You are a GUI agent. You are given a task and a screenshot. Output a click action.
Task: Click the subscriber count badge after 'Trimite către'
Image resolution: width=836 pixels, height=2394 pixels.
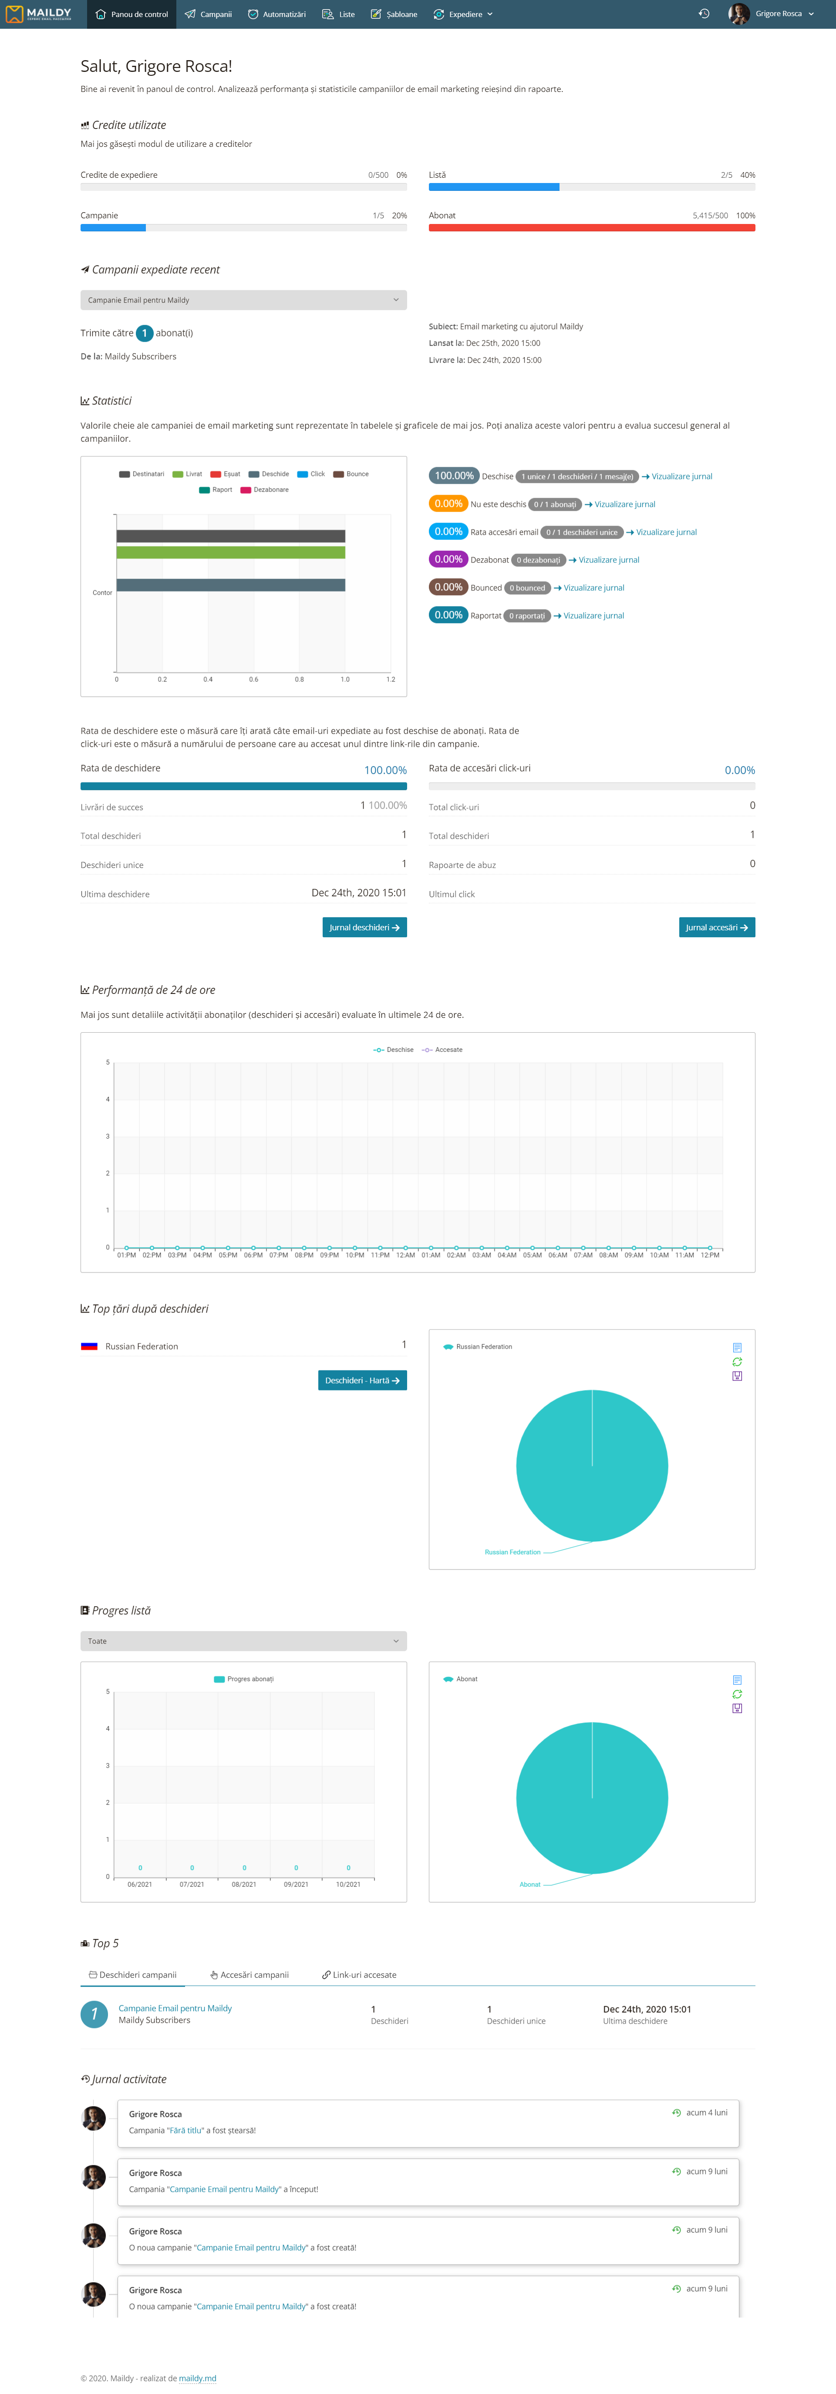[144, 333]
